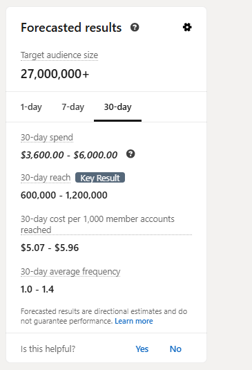Click the 30-day spend label

tap(47, 138)
